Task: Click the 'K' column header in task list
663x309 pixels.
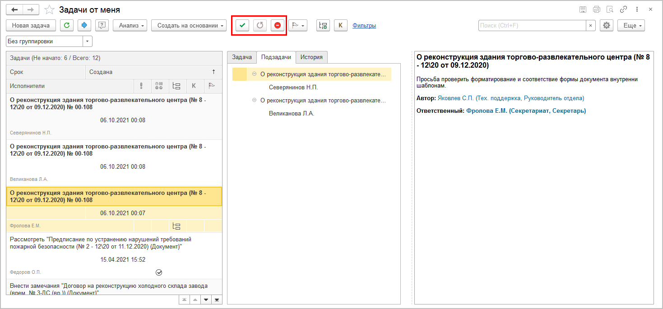Action: [x=194, y=86]
